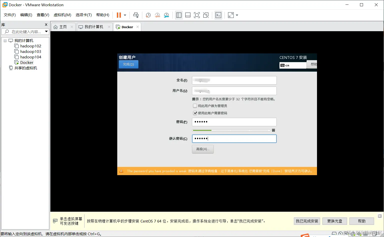The width and height of the screenshot is (384, 237).
Task: Close the library panel
Action: [46, 25]
